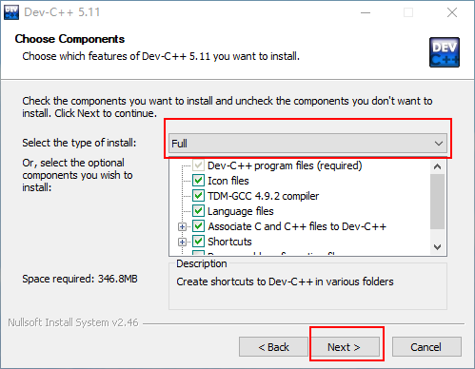Open the install type dropdown showing Full
The image size is (475, 369).
pos(307,144)
